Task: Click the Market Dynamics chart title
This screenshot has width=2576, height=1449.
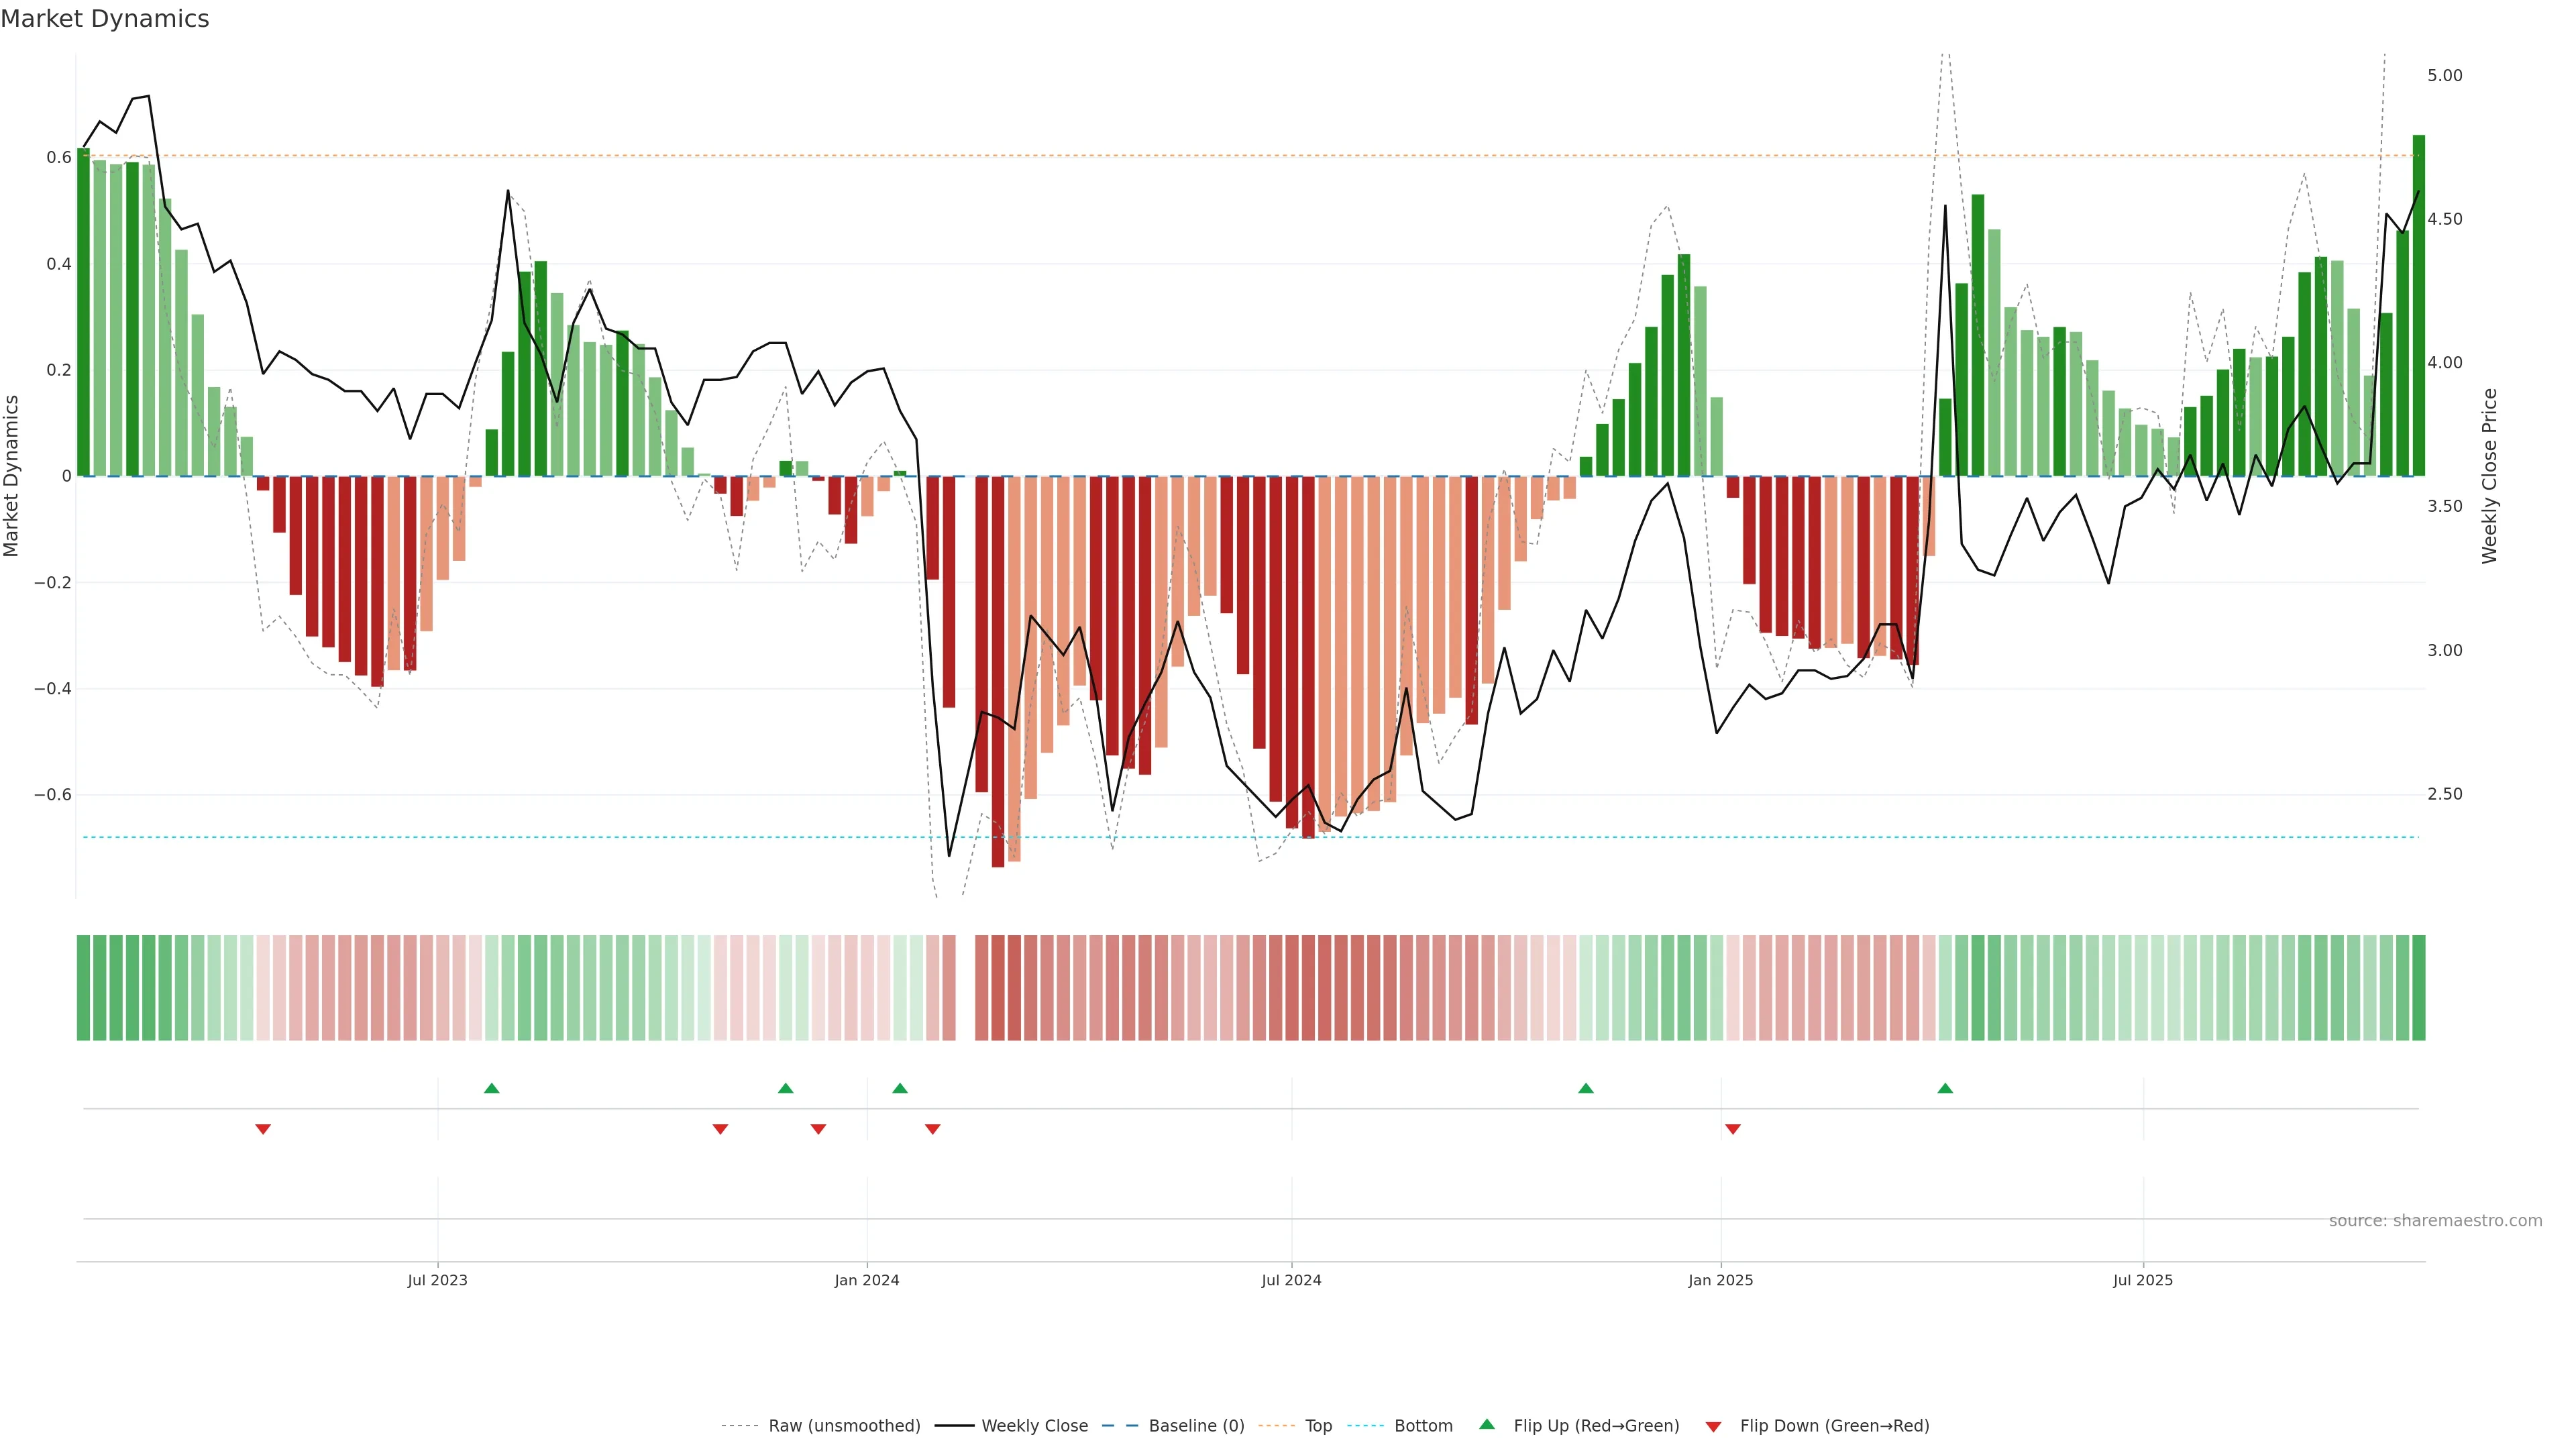Action: (x=105, y=19)
